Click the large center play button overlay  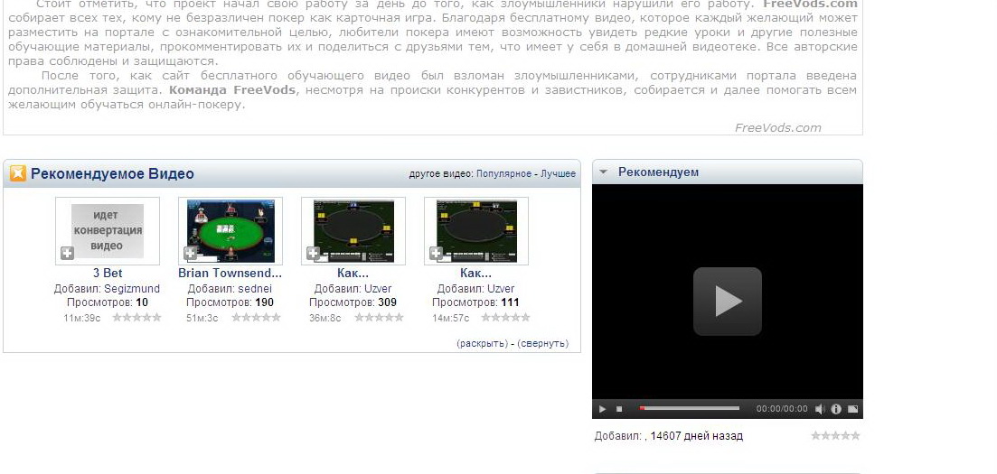point(728,302)
